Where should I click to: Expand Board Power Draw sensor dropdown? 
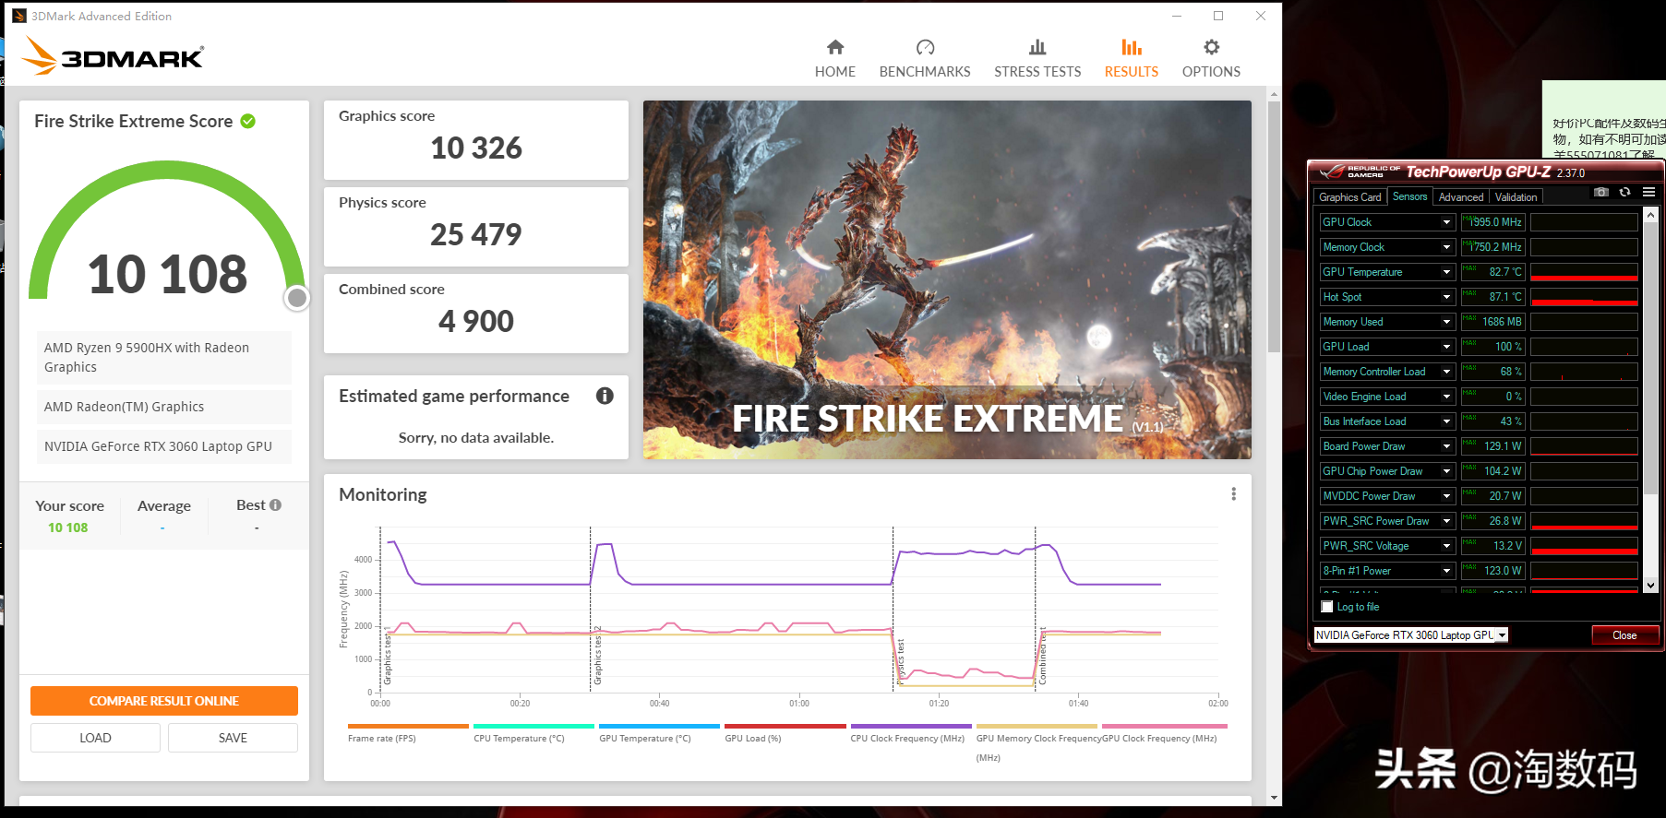click(x=1446, y=446)
